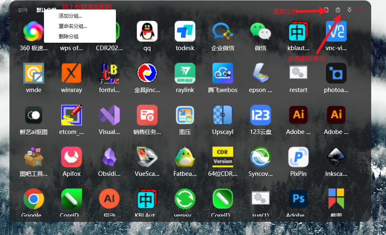Open the 金昌jinc... shortcut
The image size is (386, 235).
pyautogui.click(x=147, y=73)
